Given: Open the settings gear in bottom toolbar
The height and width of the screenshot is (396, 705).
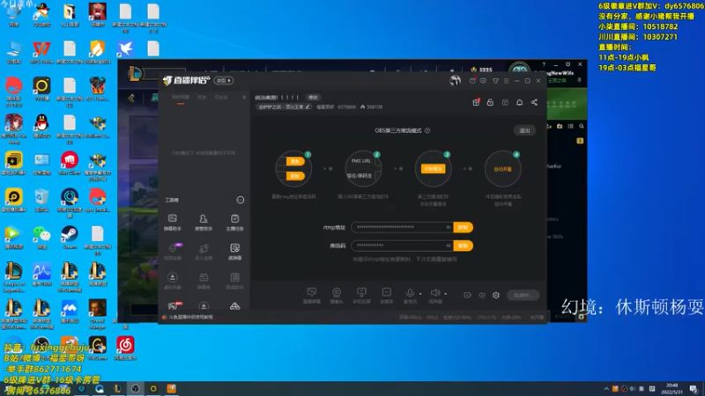Looking at the screenshot, I should tap(496, 295).
